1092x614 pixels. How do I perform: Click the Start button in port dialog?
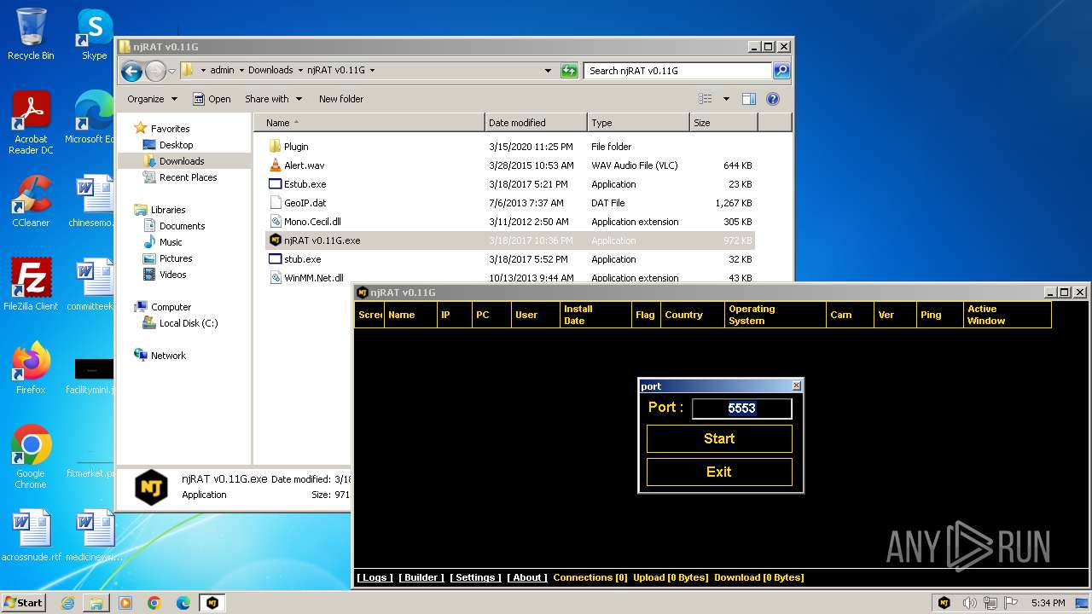click(x=719, y=438)
